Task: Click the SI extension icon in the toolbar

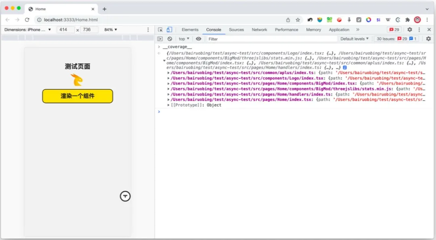Action: point(378,20)
